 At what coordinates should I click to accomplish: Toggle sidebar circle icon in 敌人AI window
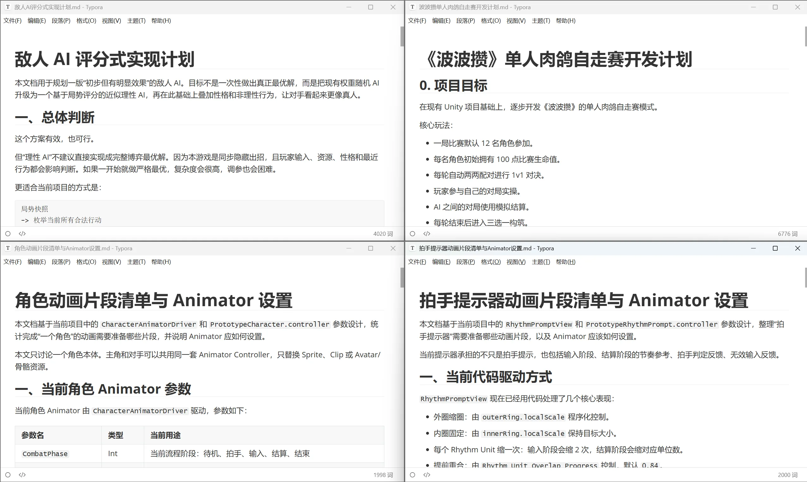click(x=8, y=234)
